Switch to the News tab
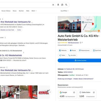The height and width of the screenshot is (101, 101). [x=15, y=11]
